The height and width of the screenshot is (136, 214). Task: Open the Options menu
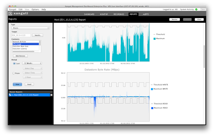tap(35, 9)
